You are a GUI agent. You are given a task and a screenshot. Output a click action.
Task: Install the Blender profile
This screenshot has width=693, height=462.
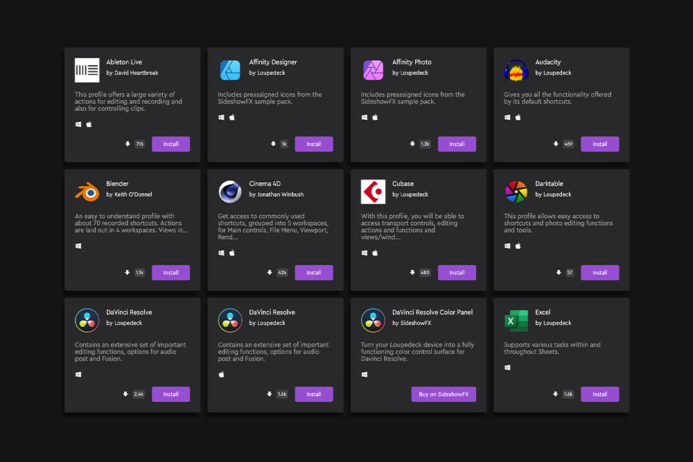point(170,272)
